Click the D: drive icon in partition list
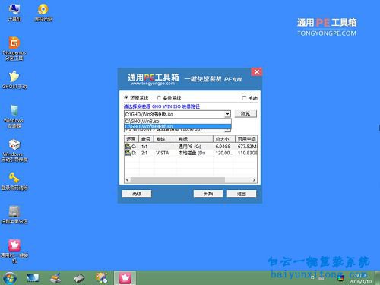This screenshot has height=285, width=380. point(128,153)
